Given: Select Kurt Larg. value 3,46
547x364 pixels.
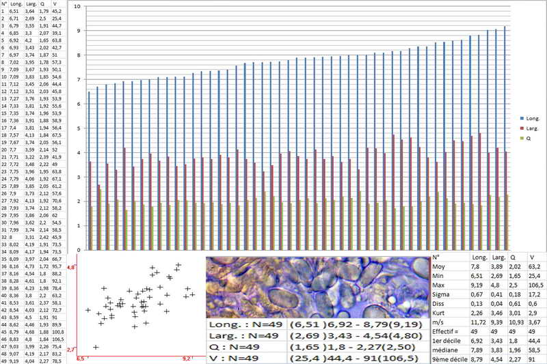Looking at the screenshot, I should pos(498,313).
